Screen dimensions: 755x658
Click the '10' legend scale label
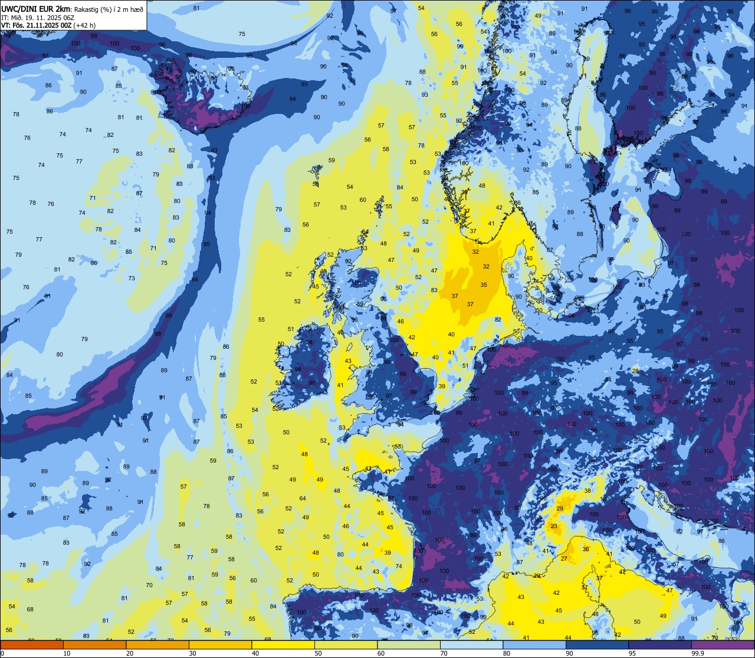coord(67,653)
